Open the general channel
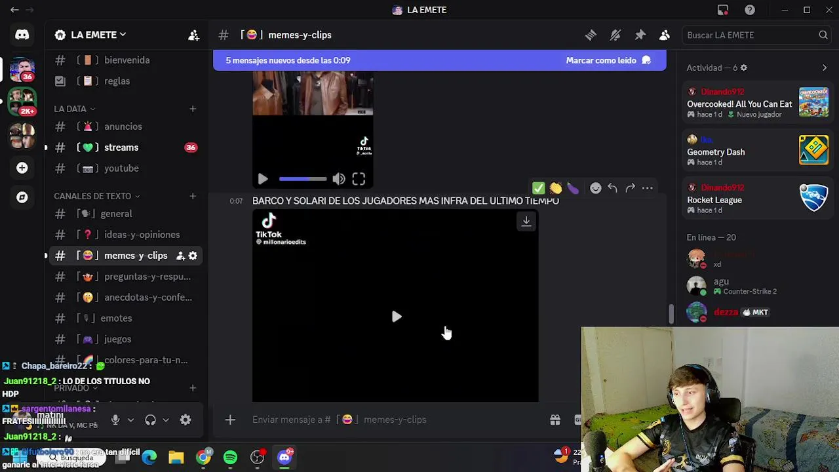 pyautogui.click(x=125, y=213)
